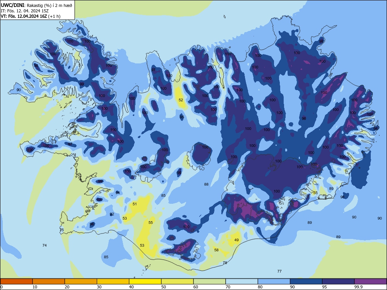
Task: Click the legend tick label 10
Action: click(x=35, y=287)
